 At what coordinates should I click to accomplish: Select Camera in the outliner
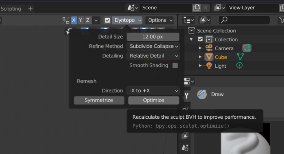[224, 49]
